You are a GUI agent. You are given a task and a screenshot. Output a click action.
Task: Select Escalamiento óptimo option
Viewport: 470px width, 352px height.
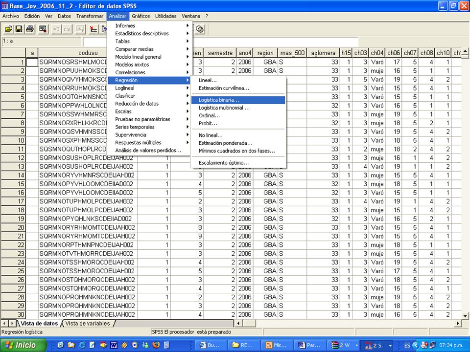(x=238, y=163)
